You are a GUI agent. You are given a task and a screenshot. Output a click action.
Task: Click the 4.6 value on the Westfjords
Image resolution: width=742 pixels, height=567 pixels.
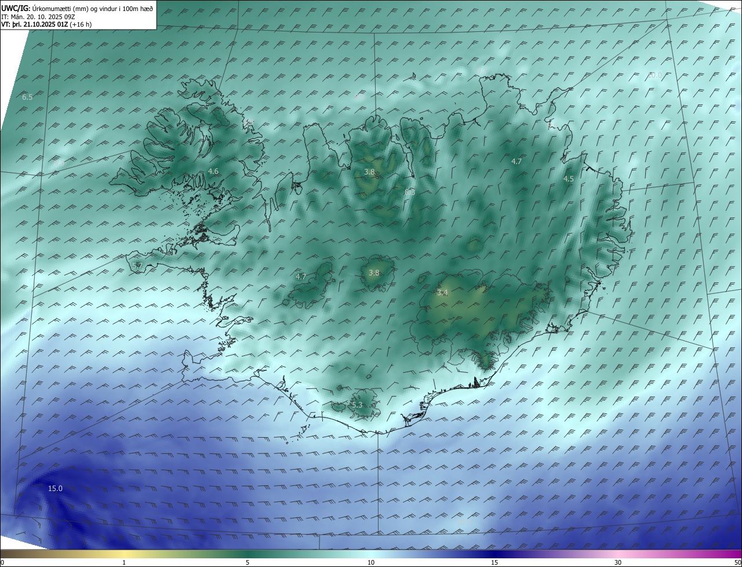point(213,171)
